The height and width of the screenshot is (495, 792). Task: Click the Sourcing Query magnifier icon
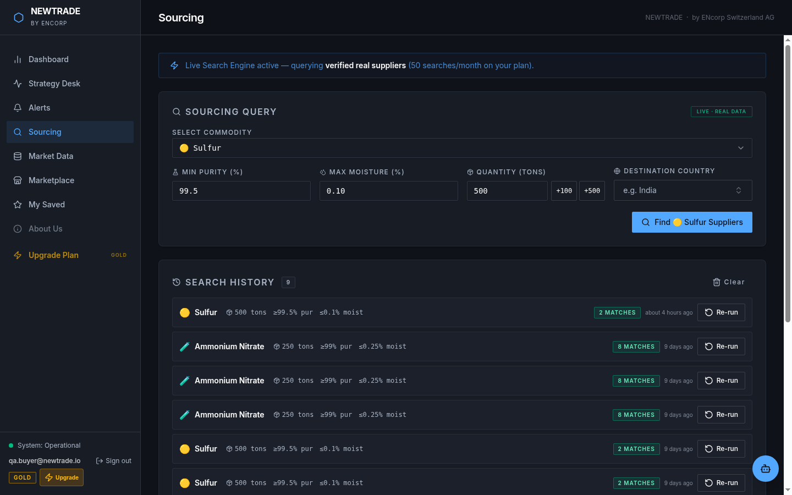(177, 112)
